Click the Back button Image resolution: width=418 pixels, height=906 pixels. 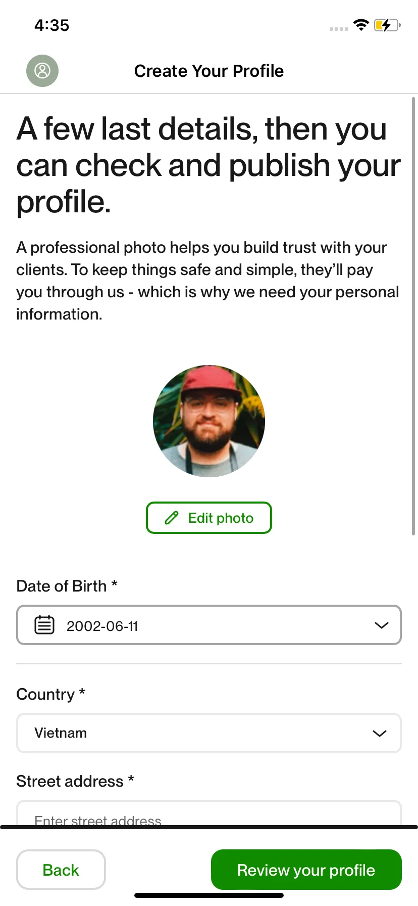click(61, 870)
